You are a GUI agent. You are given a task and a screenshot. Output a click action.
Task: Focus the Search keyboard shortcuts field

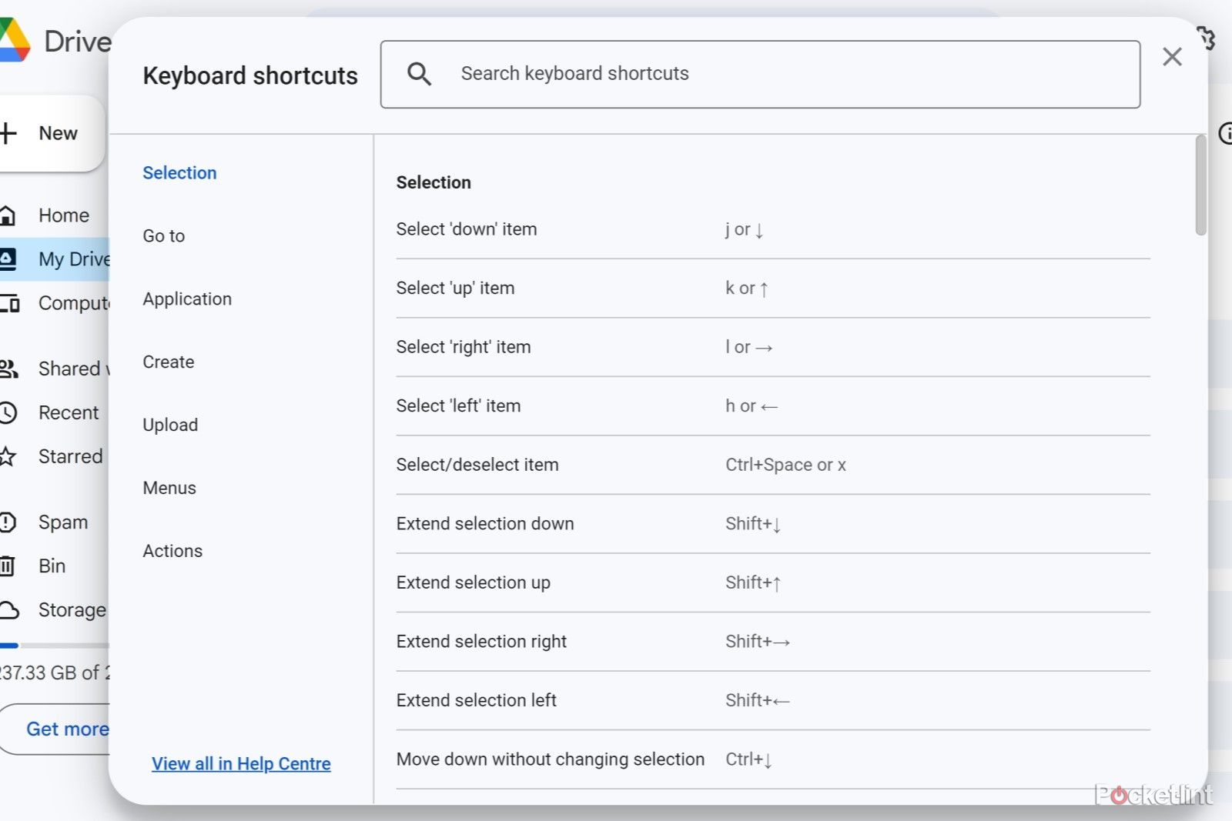click(x=760, y=74)
